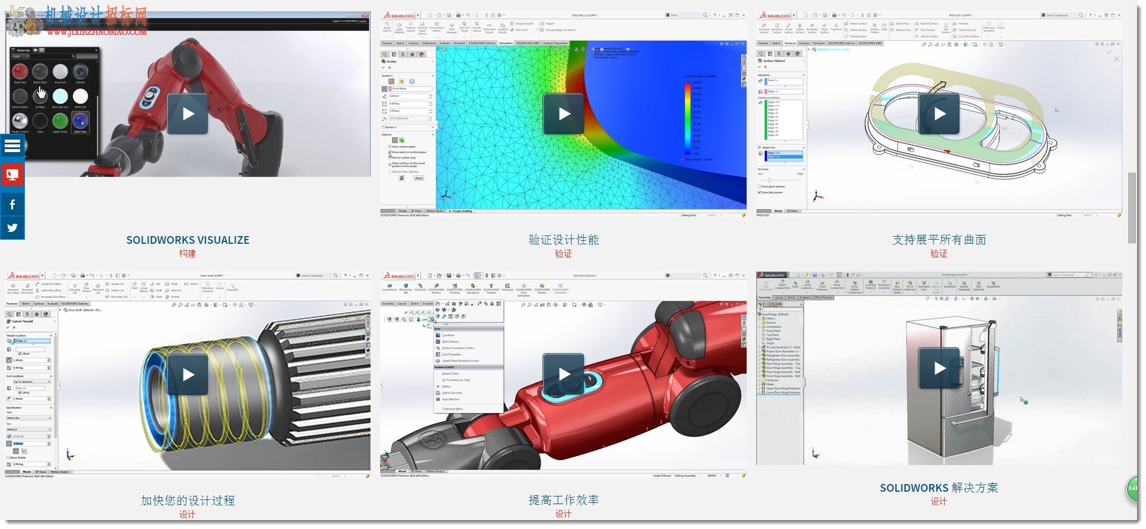The image size is (1146, 529).
Task: Click the 设计 category under 提高工作效率
Action: 564,514
